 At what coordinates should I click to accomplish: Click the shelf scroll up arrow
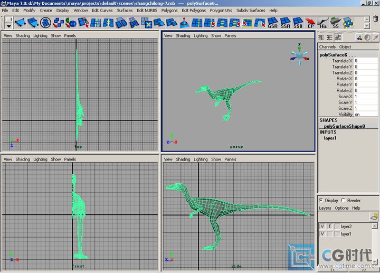pos(367,19)
